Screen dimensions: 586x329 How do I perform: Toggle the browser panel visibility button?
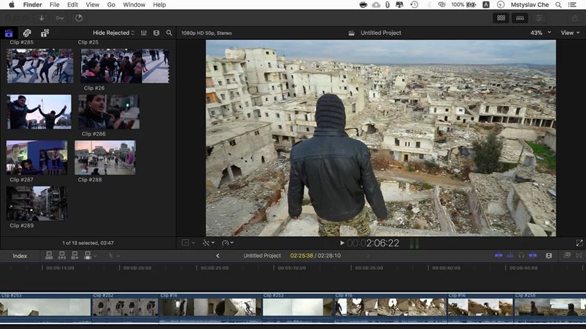[x=501, y=18]
